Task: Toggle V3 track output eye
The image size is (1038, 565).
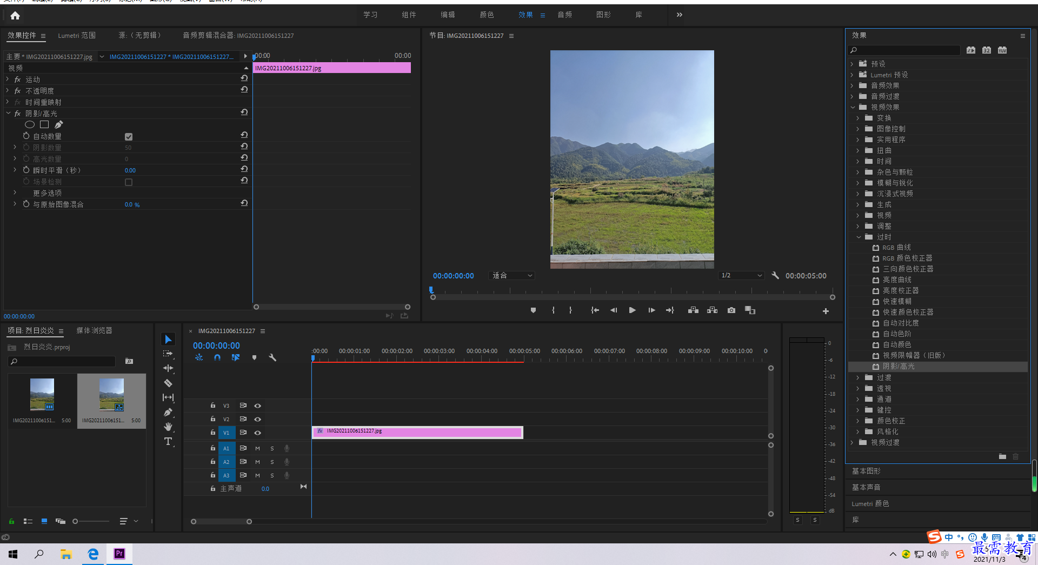Action: coord(258,406)
